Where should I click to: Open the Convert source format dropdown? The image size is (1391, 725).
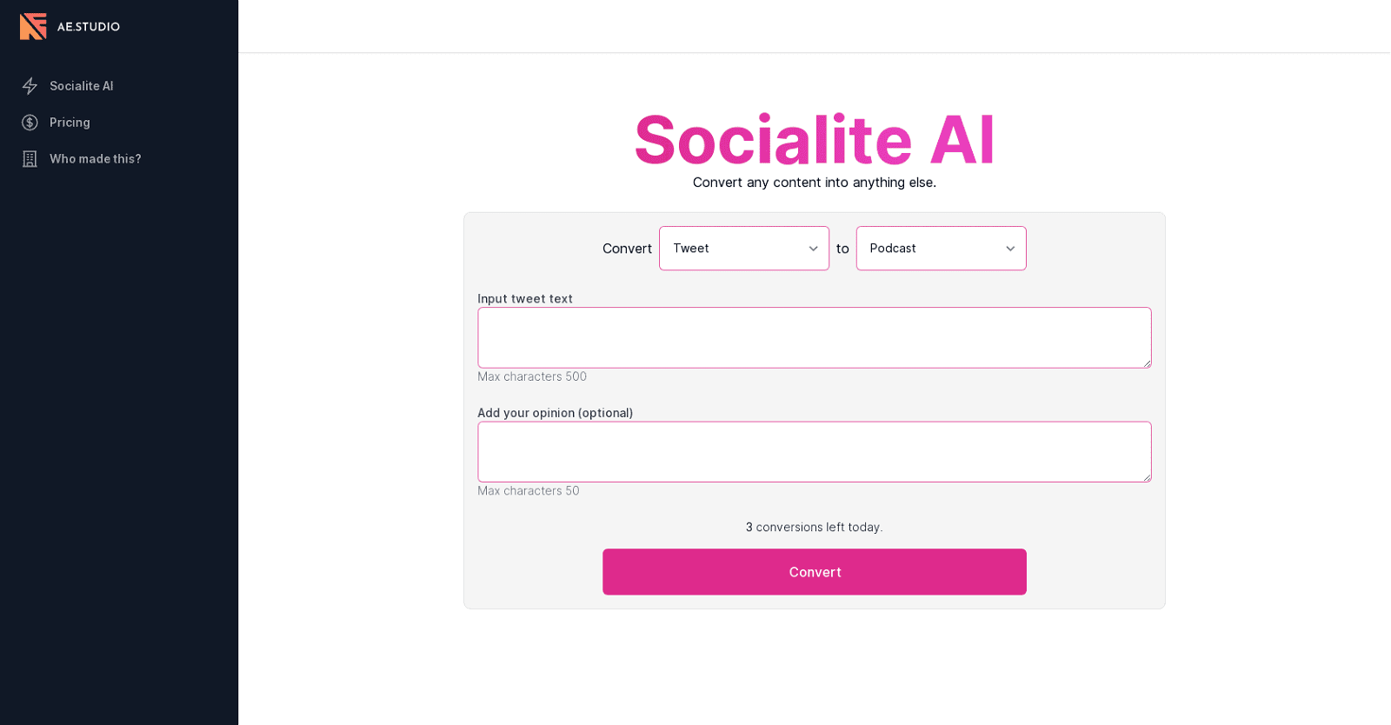(743, 248)
